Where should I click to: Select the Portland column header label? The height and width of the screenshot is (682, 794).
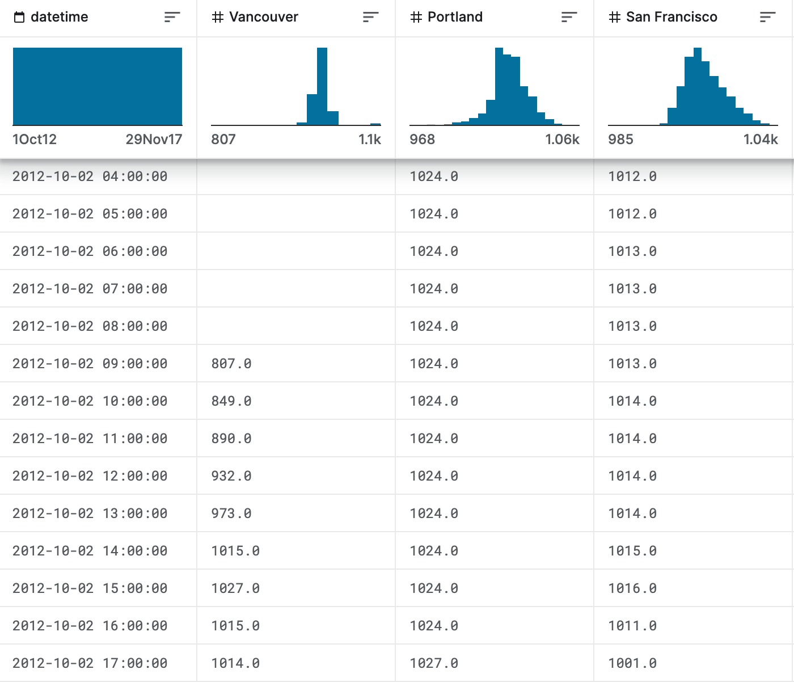tap(455, 17)
